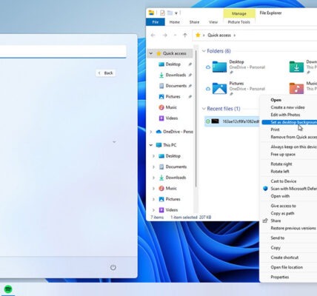This screenshot has height=296, width=317.
Task: Click the Share icon in context menu
Action: [265, 221]
